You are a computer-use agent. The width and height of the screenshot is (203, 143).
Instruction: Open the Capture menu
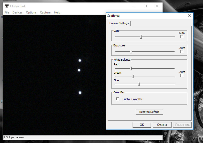tap(45, 12)
